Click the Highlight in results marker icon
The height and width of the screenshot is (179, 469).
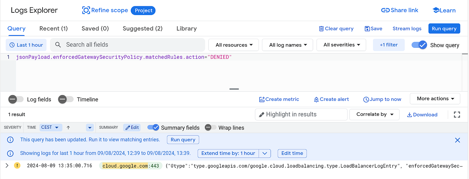pyautogui.click(x=262, y=114)
